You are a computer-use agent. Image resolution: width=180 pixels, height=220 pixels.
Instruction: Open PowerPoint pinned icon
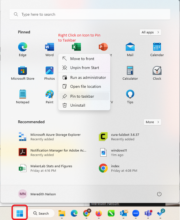103,47
